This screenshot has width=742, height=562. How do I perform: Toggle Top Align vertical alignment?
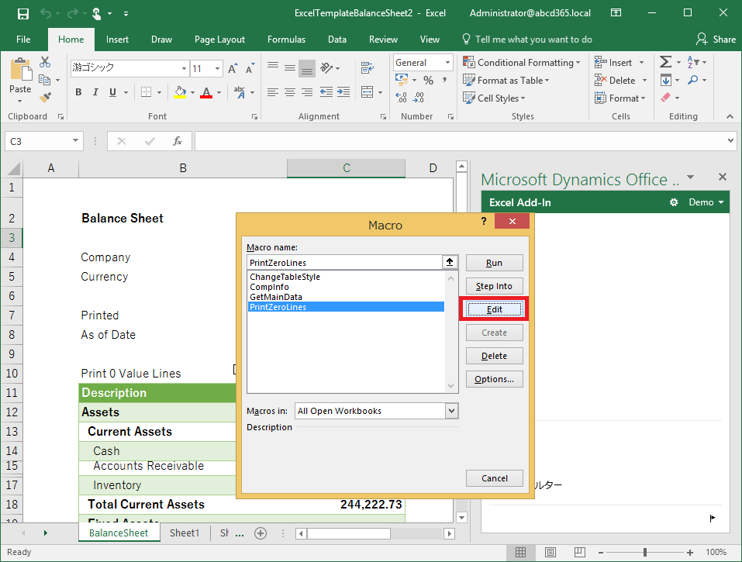coord(273,67)
